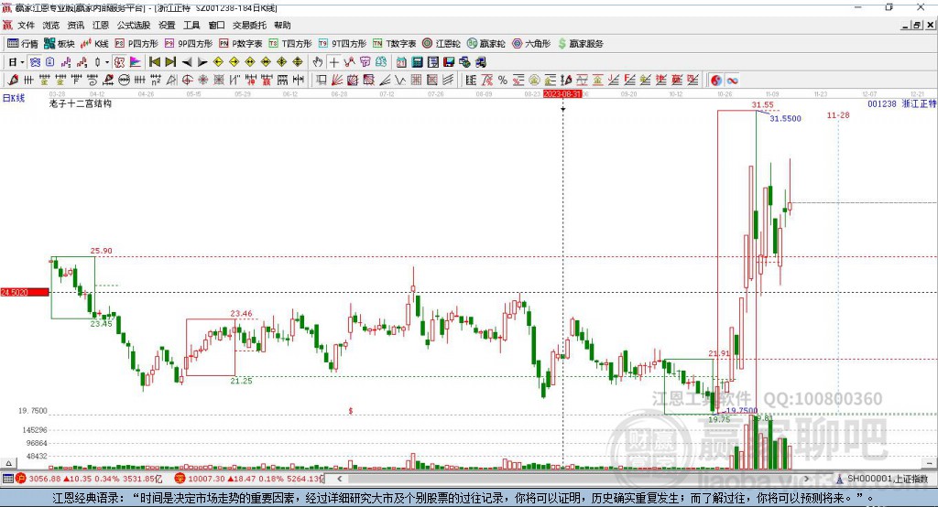Click the red floppy-disk save icon
This screenshot has width=938, height=507.
[x=449, y=62]
